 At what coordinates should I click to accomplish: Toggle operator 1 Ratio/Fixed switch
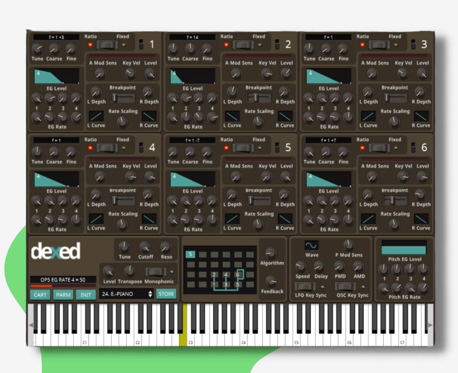(107, 45)
